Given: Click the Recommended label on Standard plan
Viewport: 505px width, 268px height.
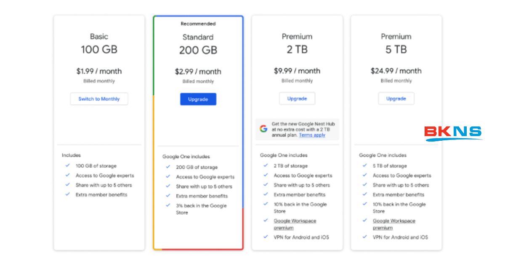Looking at the screenshot, I should tap(198, 24).
